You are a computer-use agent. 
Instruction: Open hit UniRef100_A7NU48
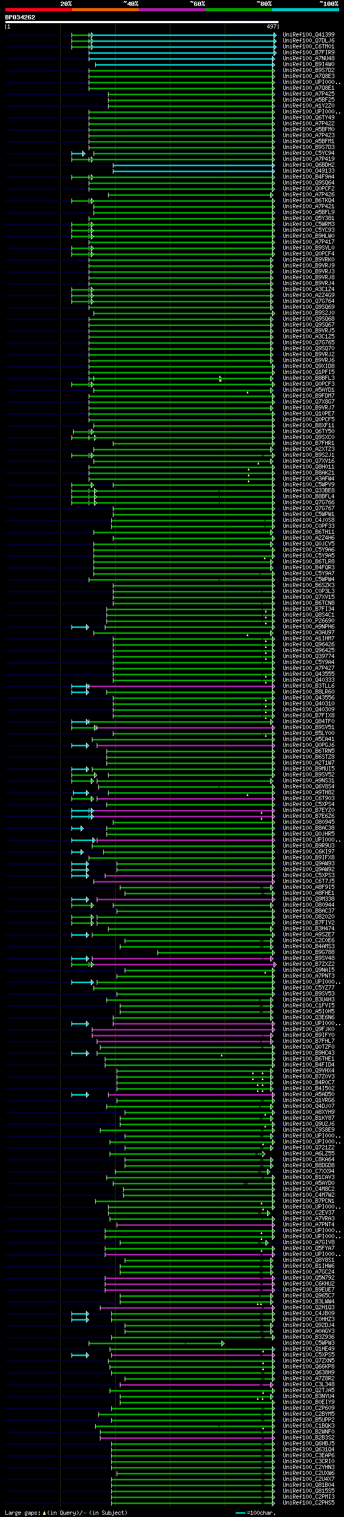(x=309, y=58)
